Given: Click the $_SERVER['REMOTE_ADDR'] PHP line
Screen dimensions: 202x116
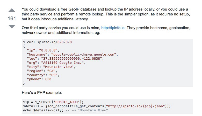Looking at the screenshot, I should tap(53, 102).
